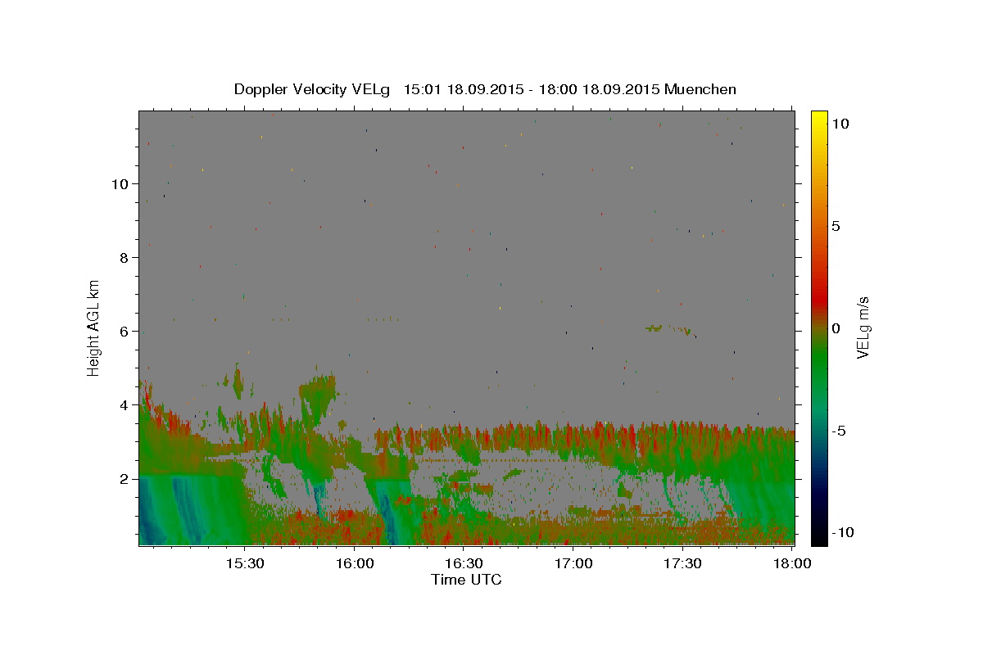
Task: Click the 16:00 time tick label
Action: click(x=355, y=564)
